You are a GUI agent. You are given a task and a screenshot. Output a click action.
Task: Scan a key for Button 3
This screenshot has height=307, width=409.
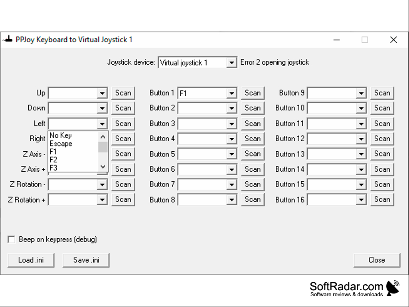click(x=253, y=123)
